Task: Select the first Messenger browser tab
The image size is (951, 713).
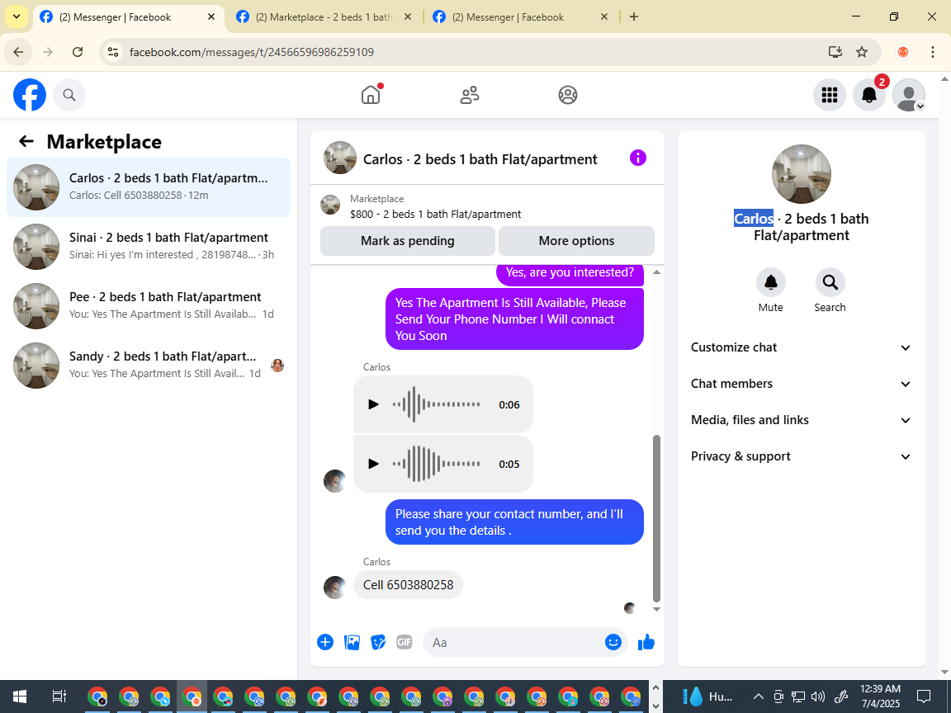Action: pos(116,17)
